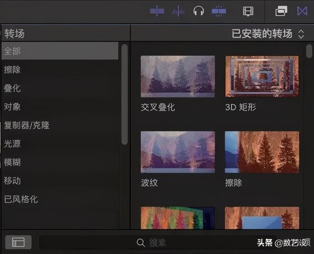
Task: Select 全部 category
Action: tap(60, 51)
